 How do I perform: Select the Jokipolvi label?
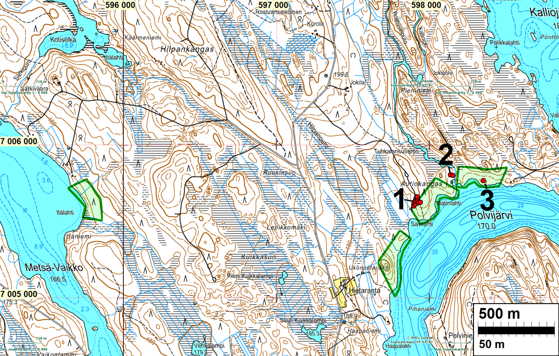coord(442,73)
